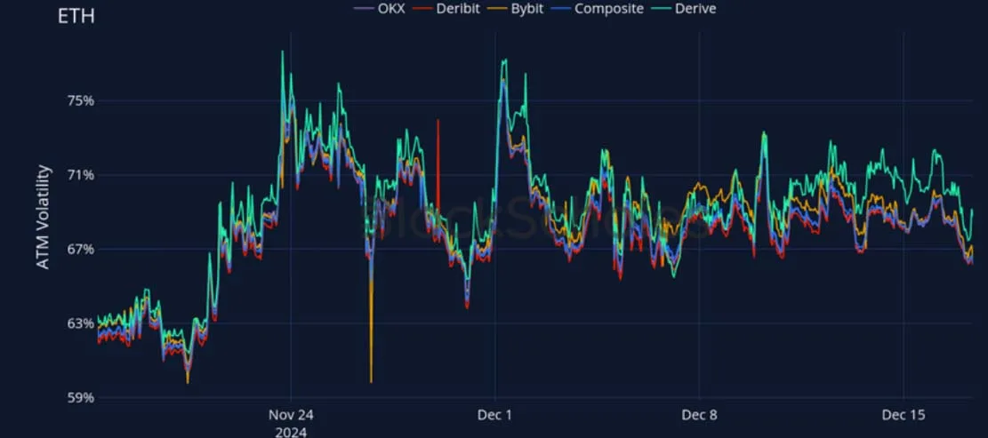Toggle the Deribit series in legend
This screenshot has height=438, width=988.
point(446,8)
